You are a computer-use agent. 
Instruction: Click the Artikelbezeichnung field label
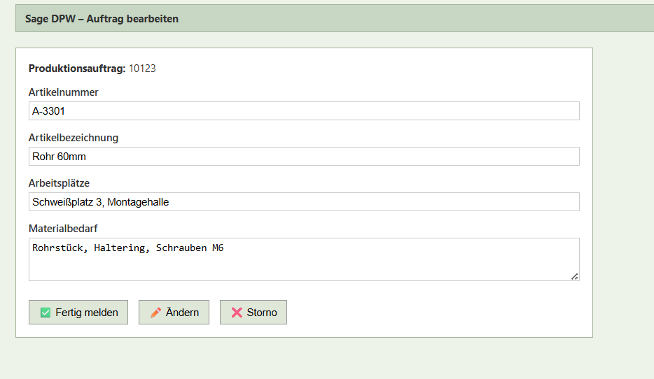pyautogui.click(x=74, y=138)
